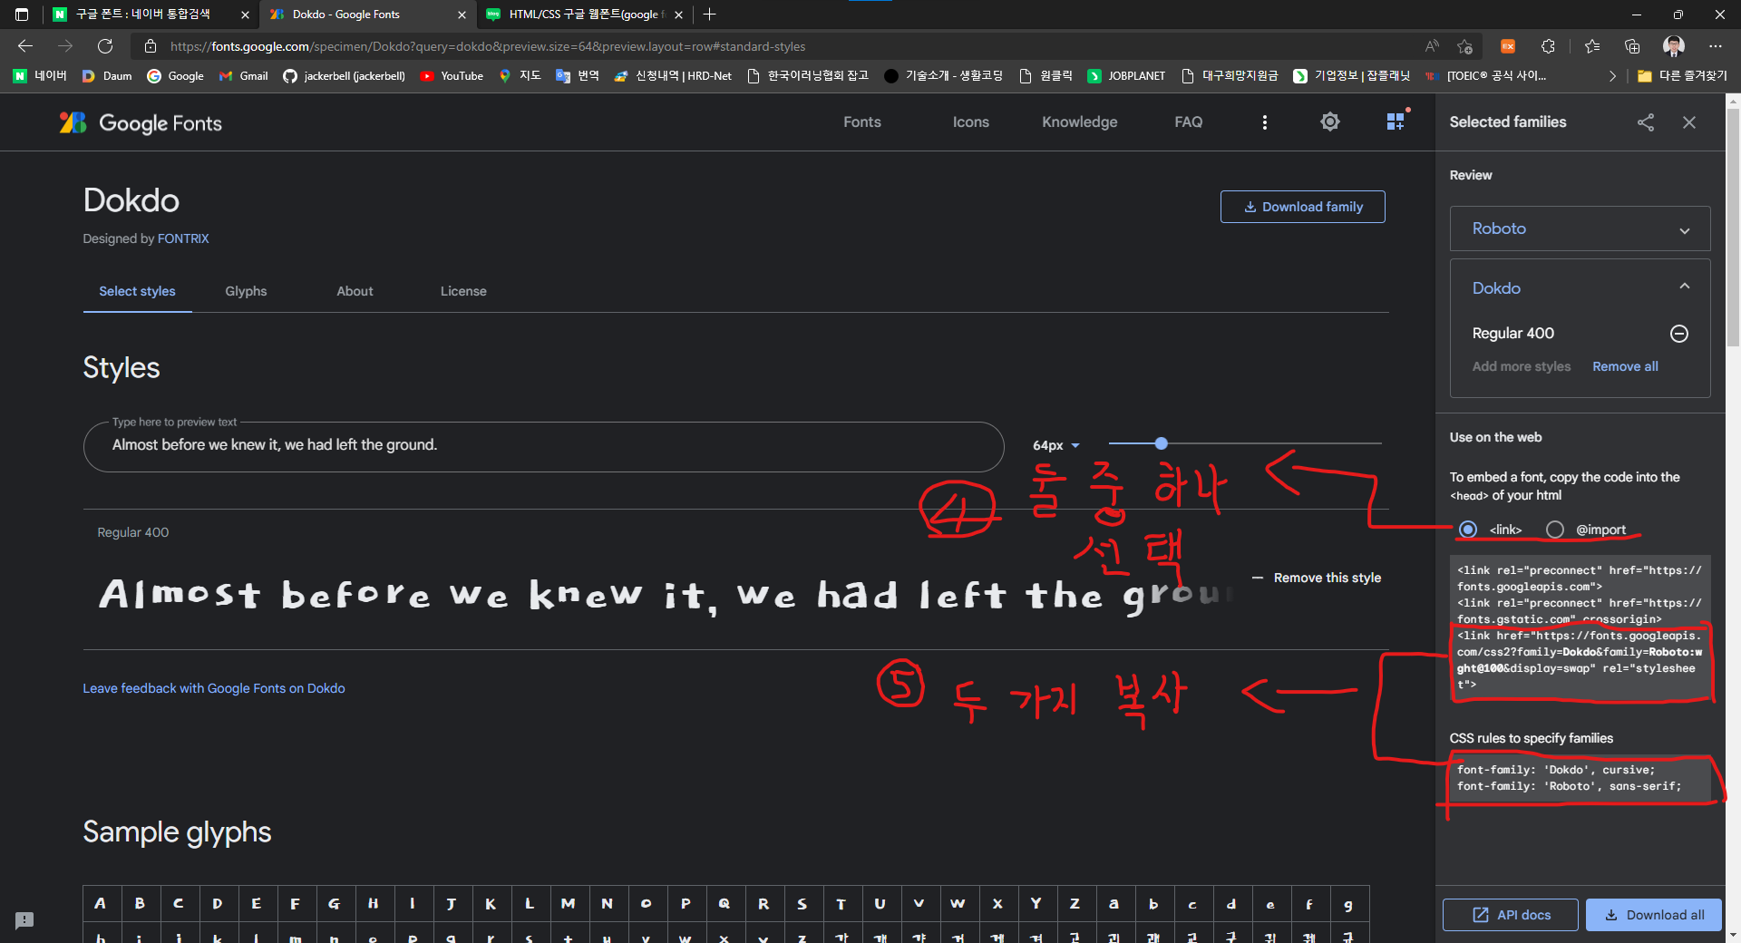This screenshot has width=1741, height=943.
Task: Click Leave feedback with Google Fonts link
Action: [214, 688]
